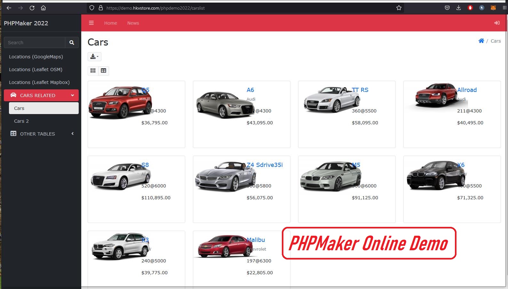Open the Allroad car link
Image resolution: width=508 pixels, height=289 pixels.
pos(467,90)
